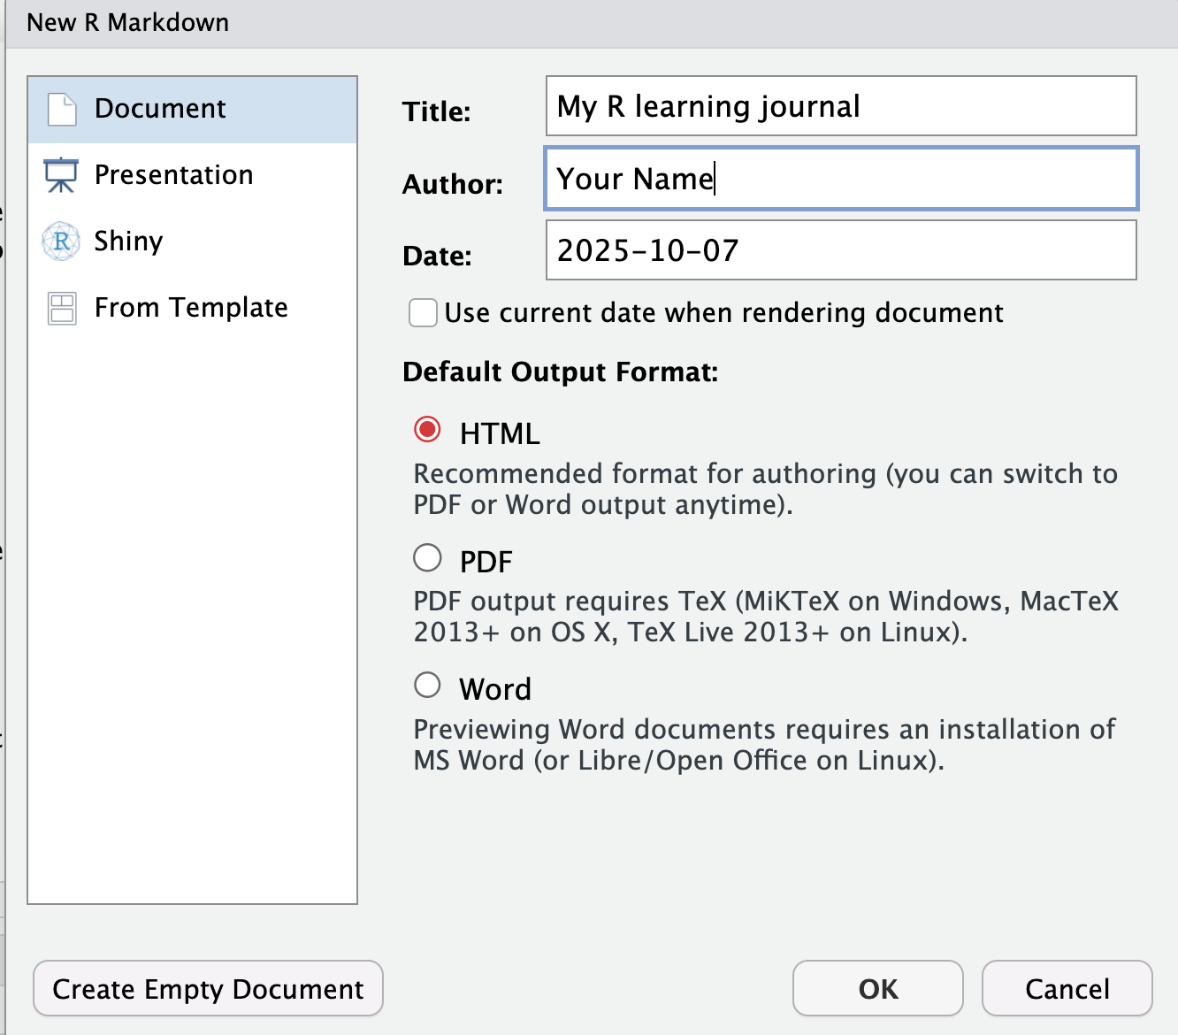Pick the Word output radio button
Screen dimensions: 1178x1035
(428, 686)
